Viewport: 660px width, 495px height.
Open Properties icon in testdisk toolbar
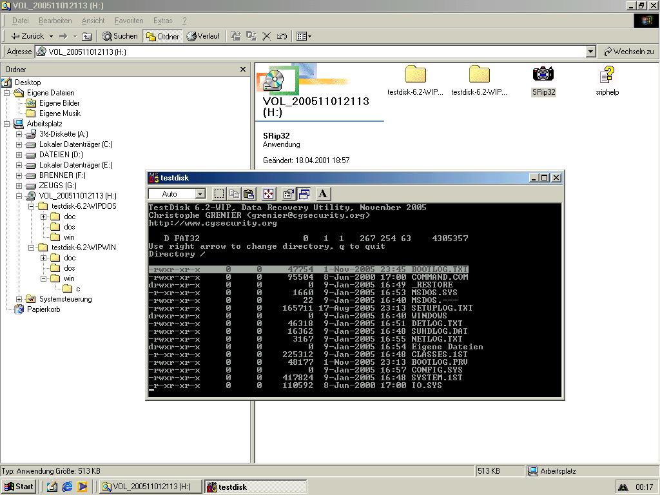tap(288, 193)
